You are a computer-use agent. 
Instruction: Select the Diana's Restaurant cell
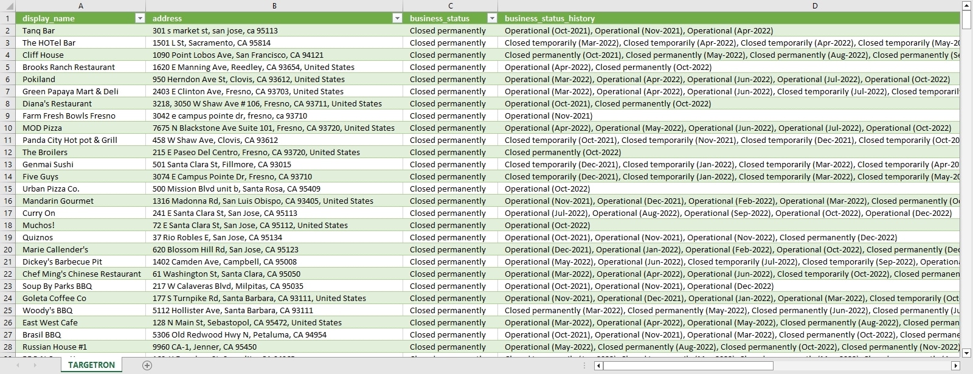(81, 103)
